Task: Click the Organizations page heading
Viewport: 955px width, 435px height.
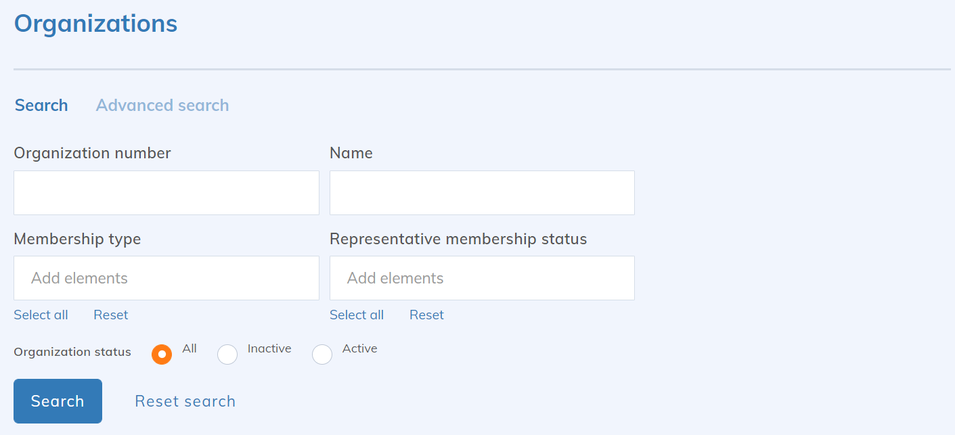Action: click(95, 24)
